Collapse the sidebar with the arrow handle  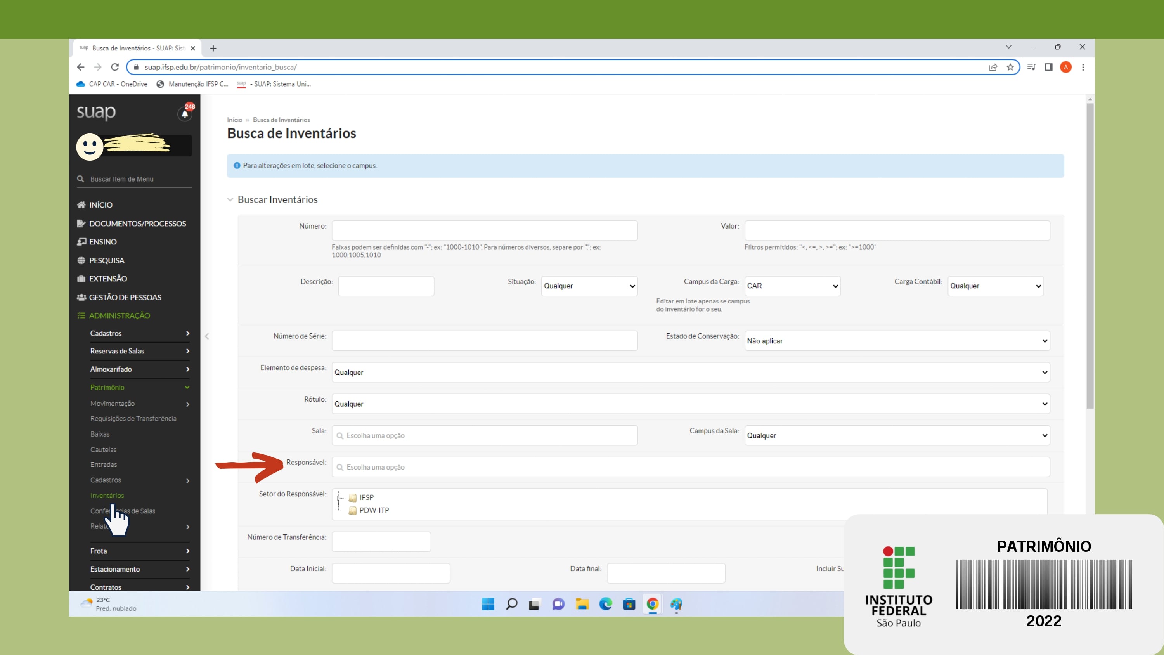[x=207, y=336]
